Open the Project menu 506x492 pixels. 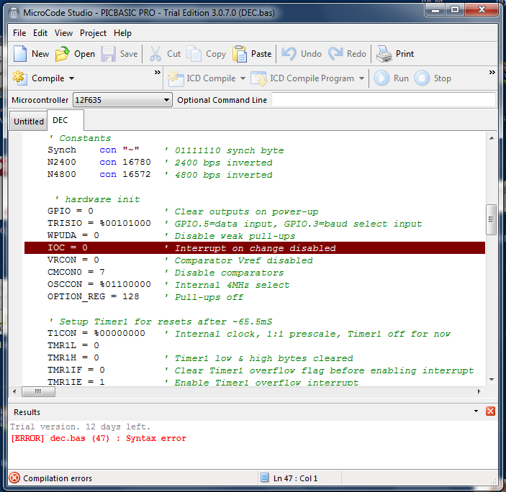pyautogui.click(x=93, y=33)
